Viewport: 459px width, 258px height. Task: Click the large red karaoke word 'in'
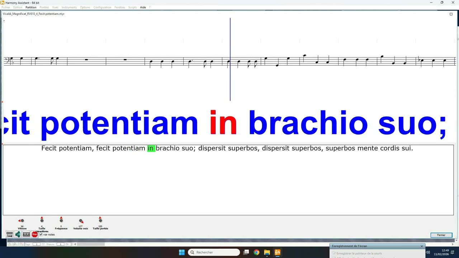click(223, 123)
